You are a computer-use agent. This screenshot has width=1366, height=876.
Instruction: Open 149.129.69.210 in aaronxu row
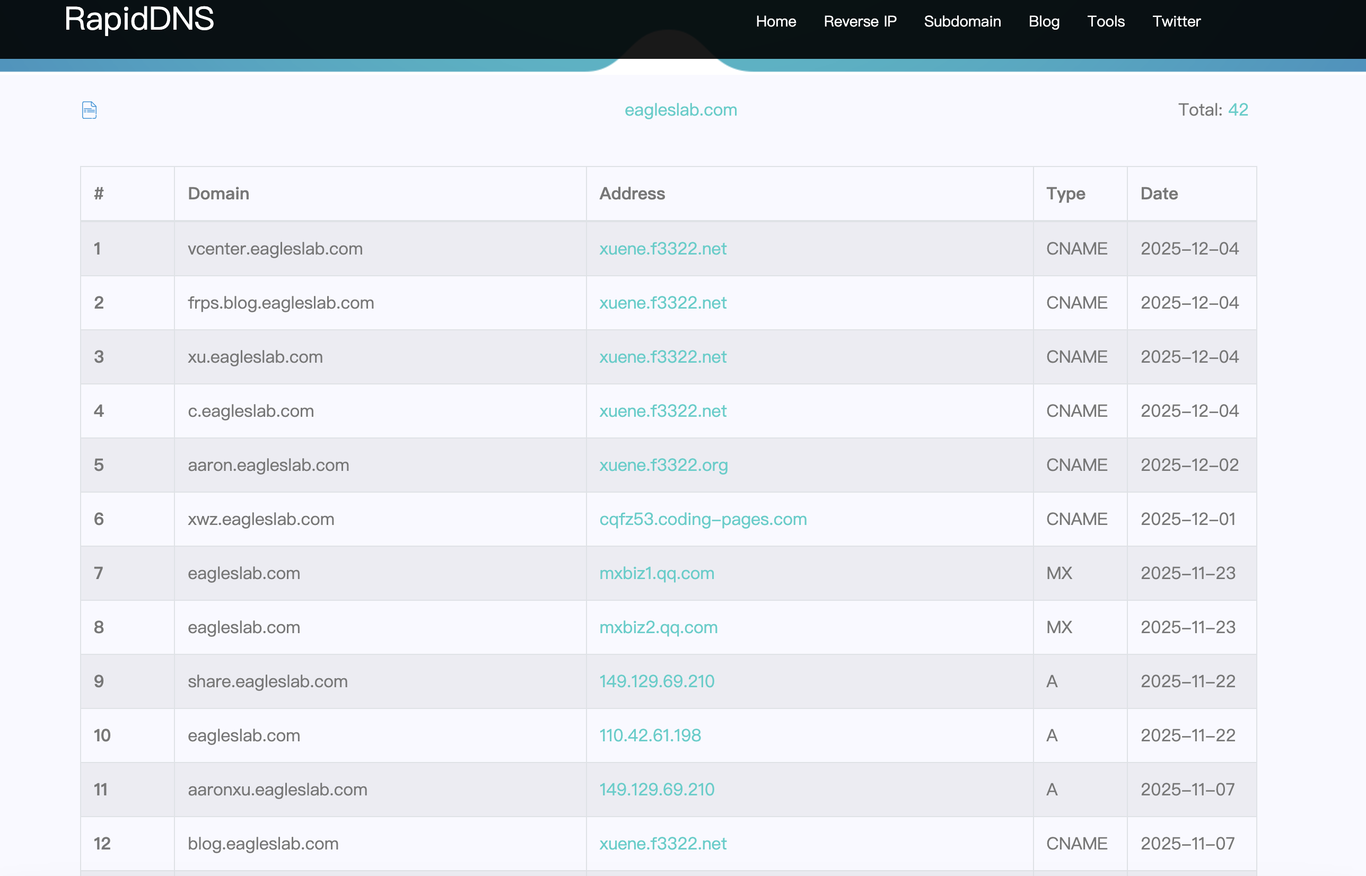point(656,789)
